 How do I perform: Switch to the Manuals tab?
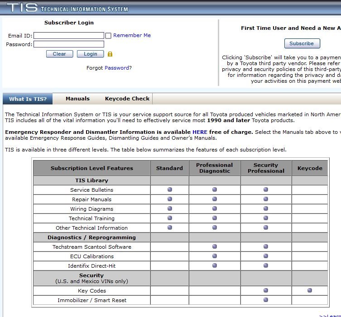[x=77, y=99]
